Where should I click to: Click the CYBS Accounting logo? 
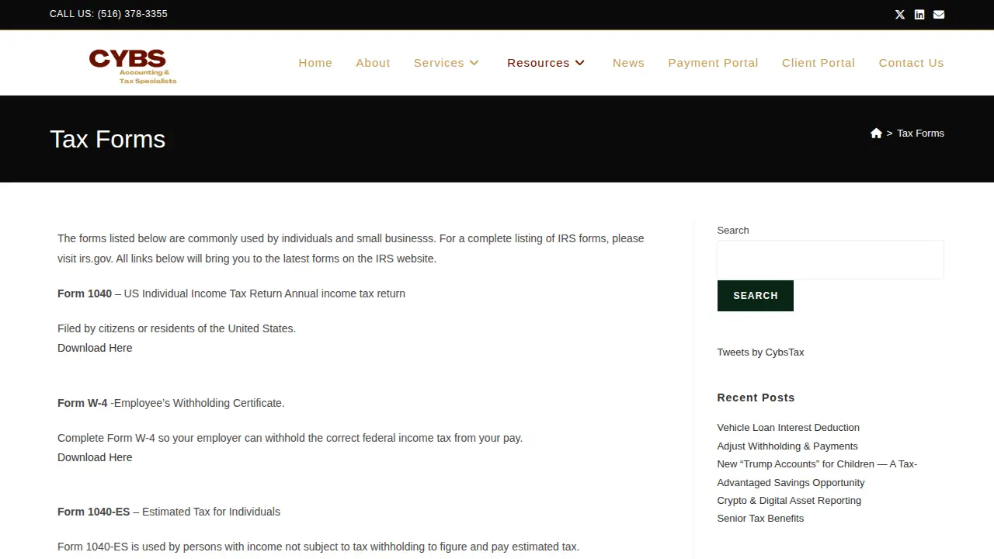[x=133, y=66]
